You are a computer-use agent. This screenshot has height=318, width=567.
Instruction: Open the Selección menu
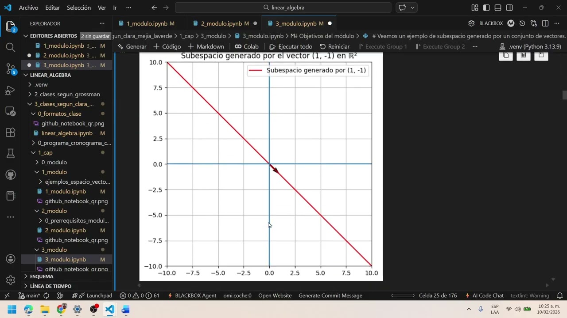coord(79,8)
